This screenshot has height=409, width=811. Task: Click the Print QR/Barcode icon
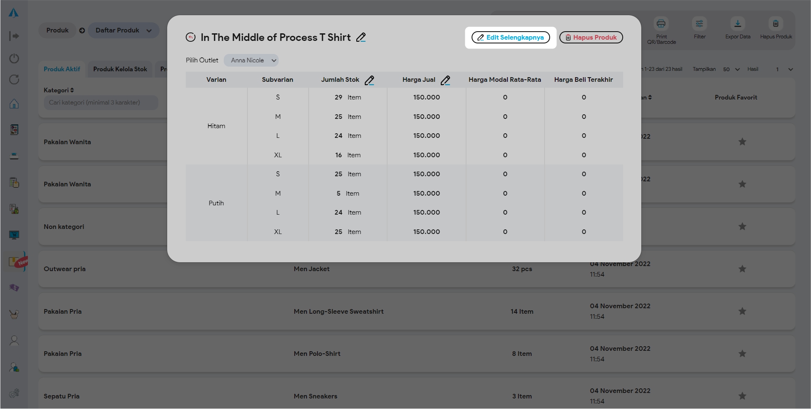pyautogui.click(x=661, y=24)
